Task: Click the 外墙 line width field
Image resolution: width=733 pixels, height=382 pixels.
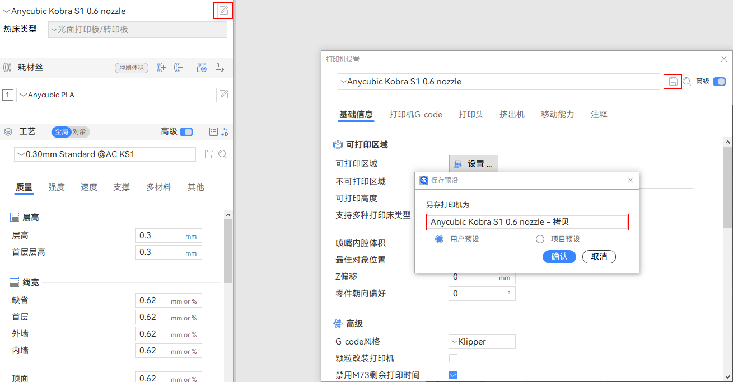Action: coord(169,334)
